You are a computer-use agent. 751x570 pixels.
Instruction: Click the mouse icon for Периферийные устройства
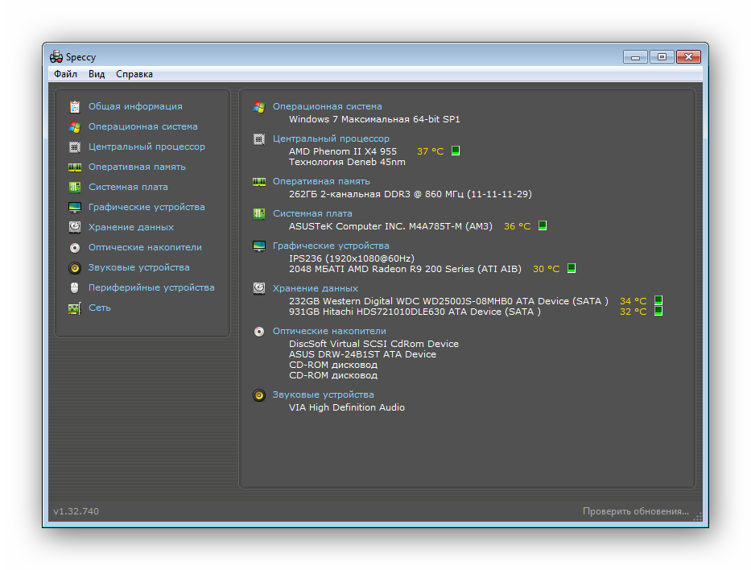click(75, 287)
